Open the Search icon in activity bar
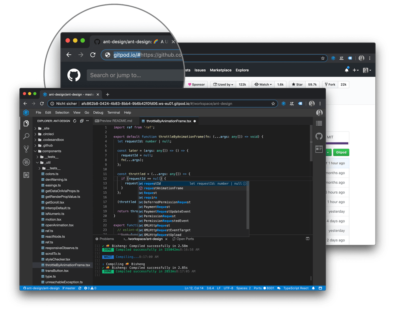394x313 pixels. coord(26,136)
